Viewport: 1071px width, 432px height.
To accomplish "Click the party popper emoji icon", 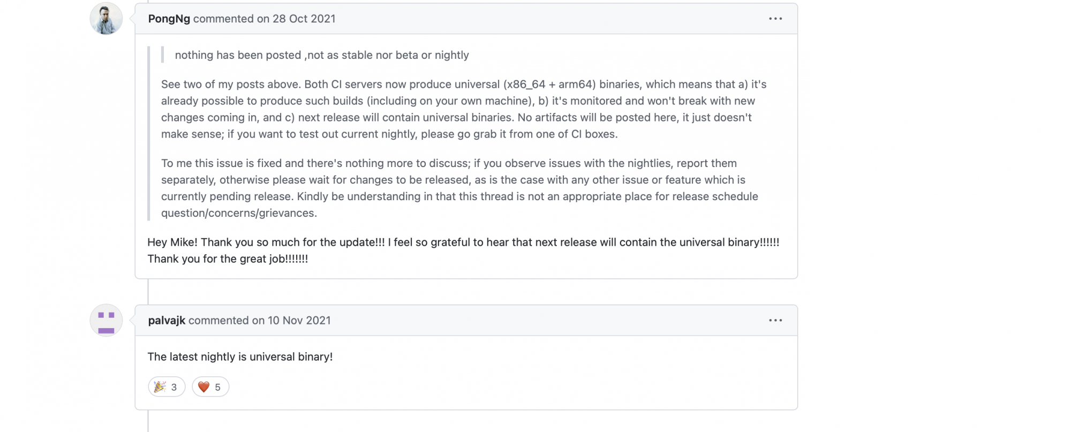I will 160,387.
